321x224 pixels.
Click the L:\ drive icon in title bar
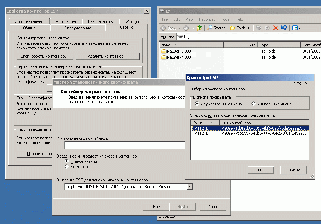click(162, 11)
